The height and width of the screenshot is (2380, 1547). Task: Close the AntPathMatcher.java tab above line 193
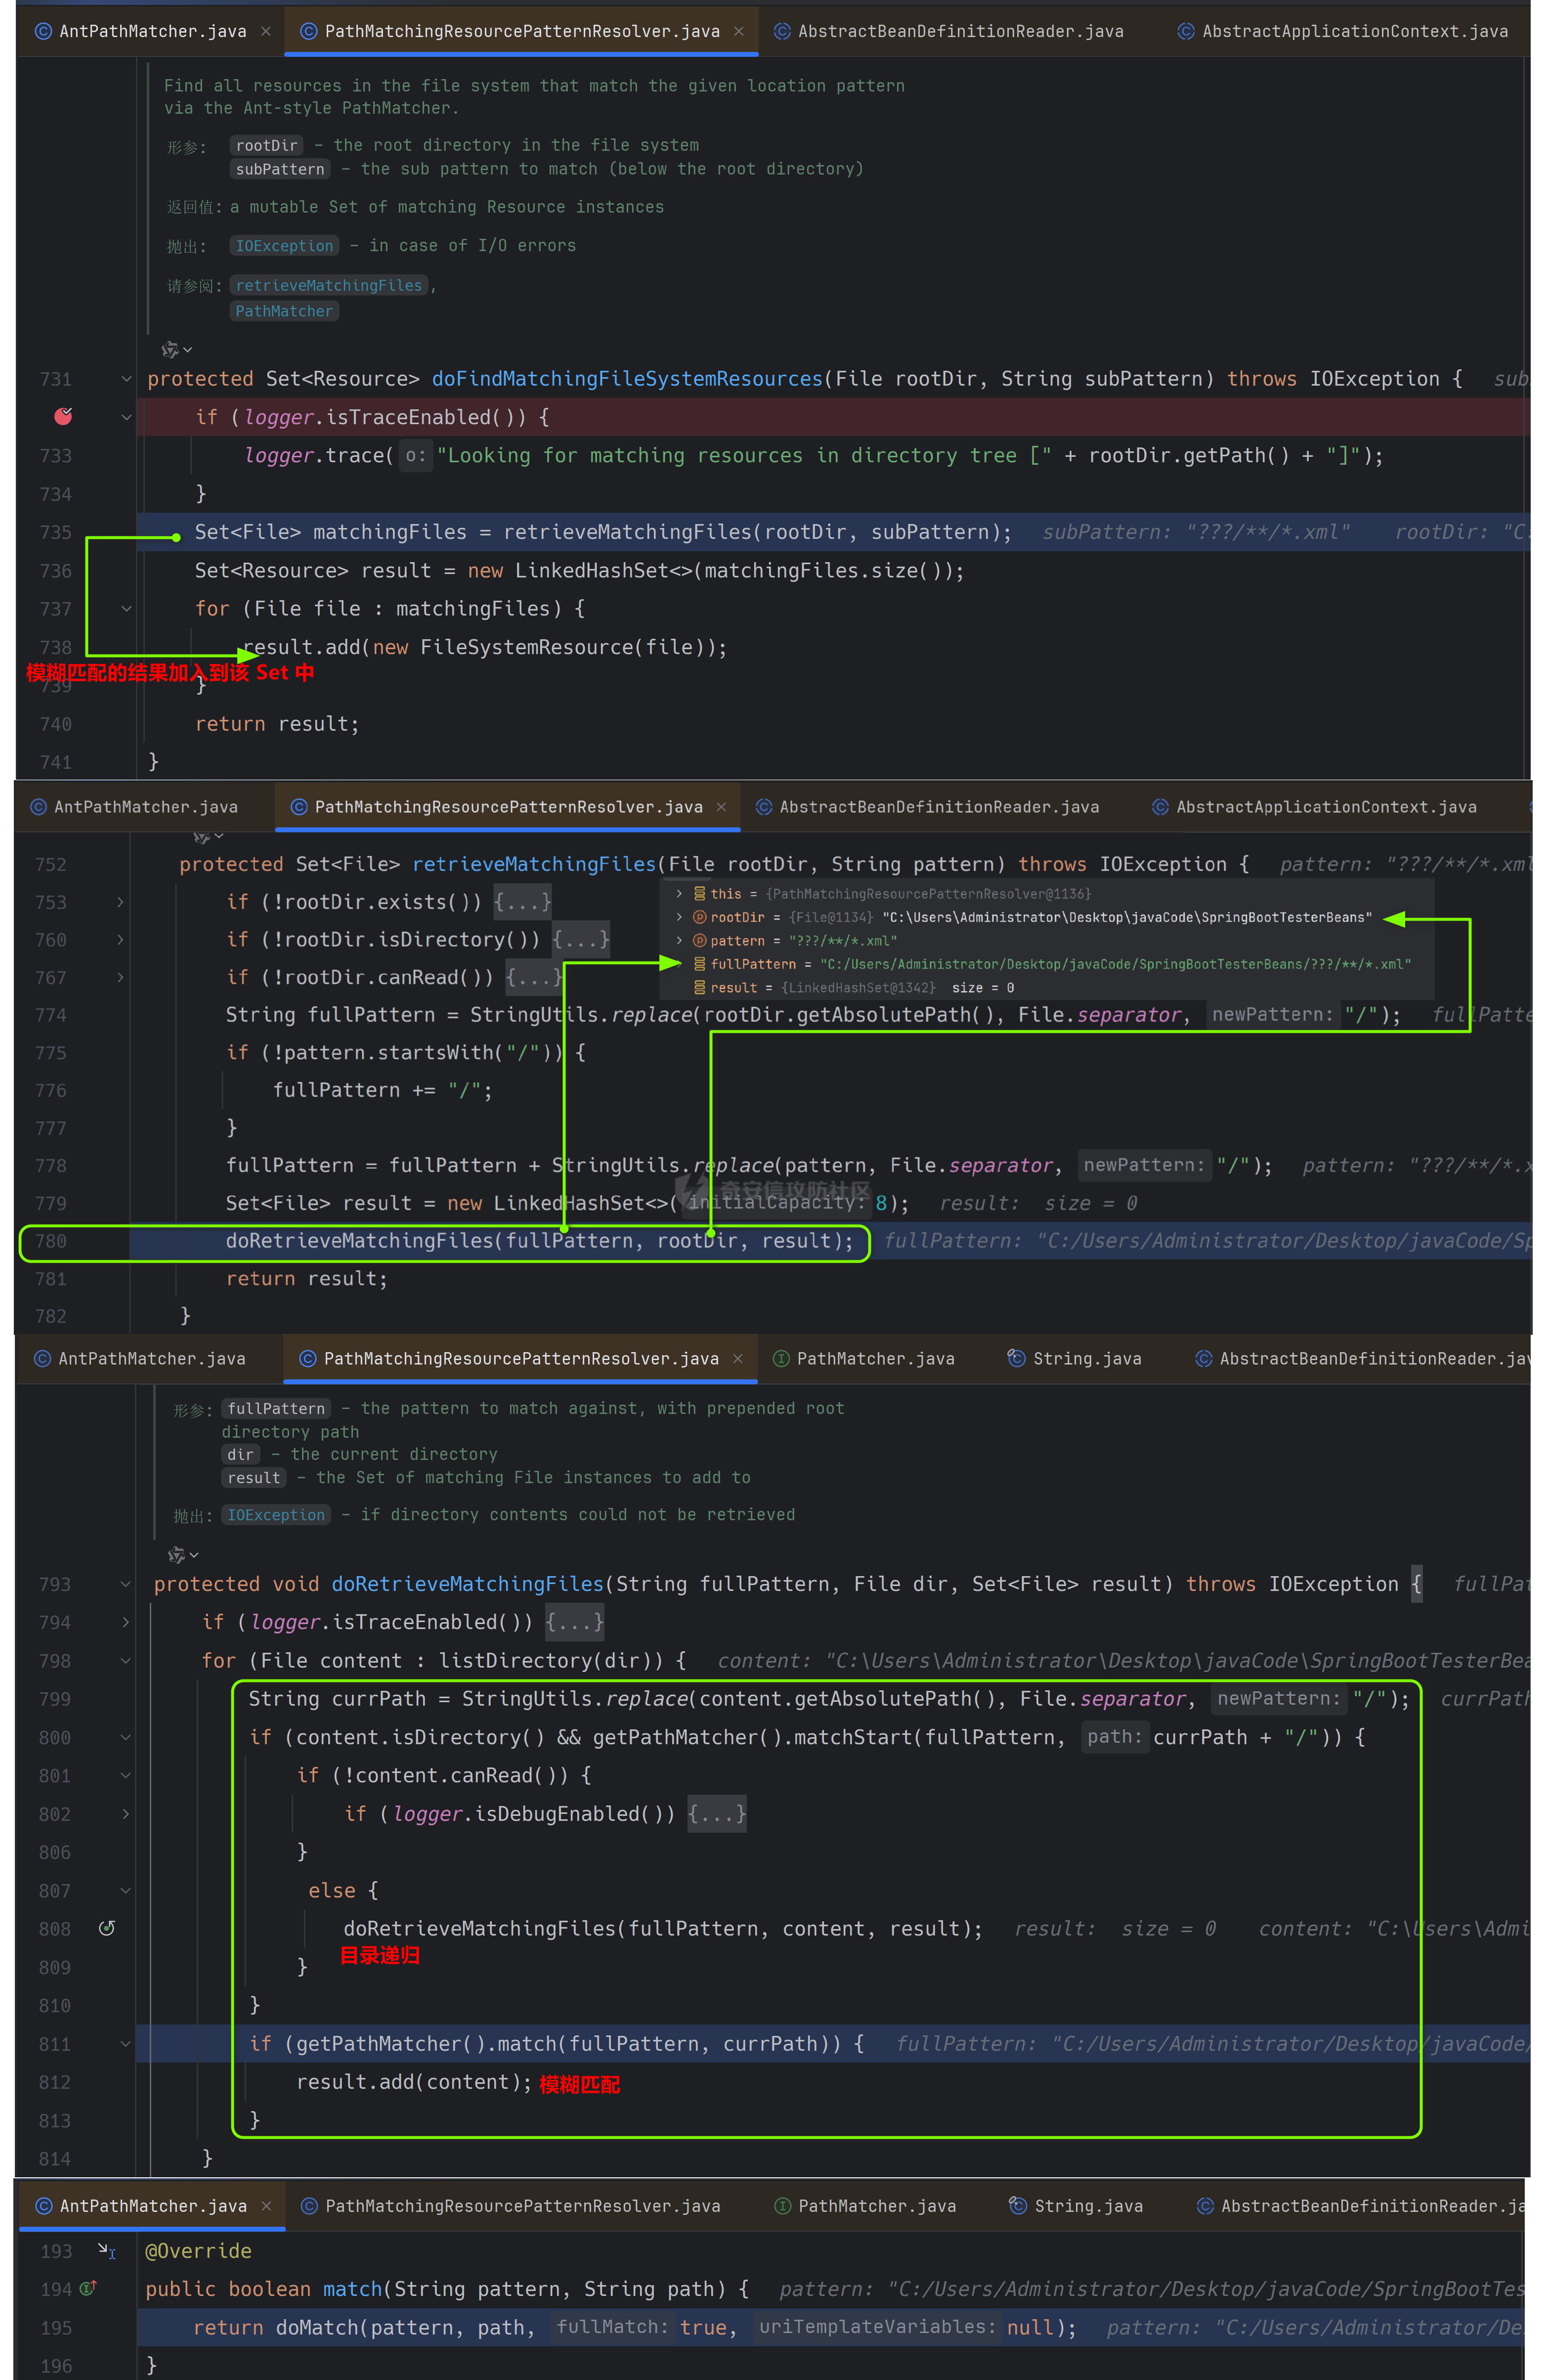(x=266, y=2205)
